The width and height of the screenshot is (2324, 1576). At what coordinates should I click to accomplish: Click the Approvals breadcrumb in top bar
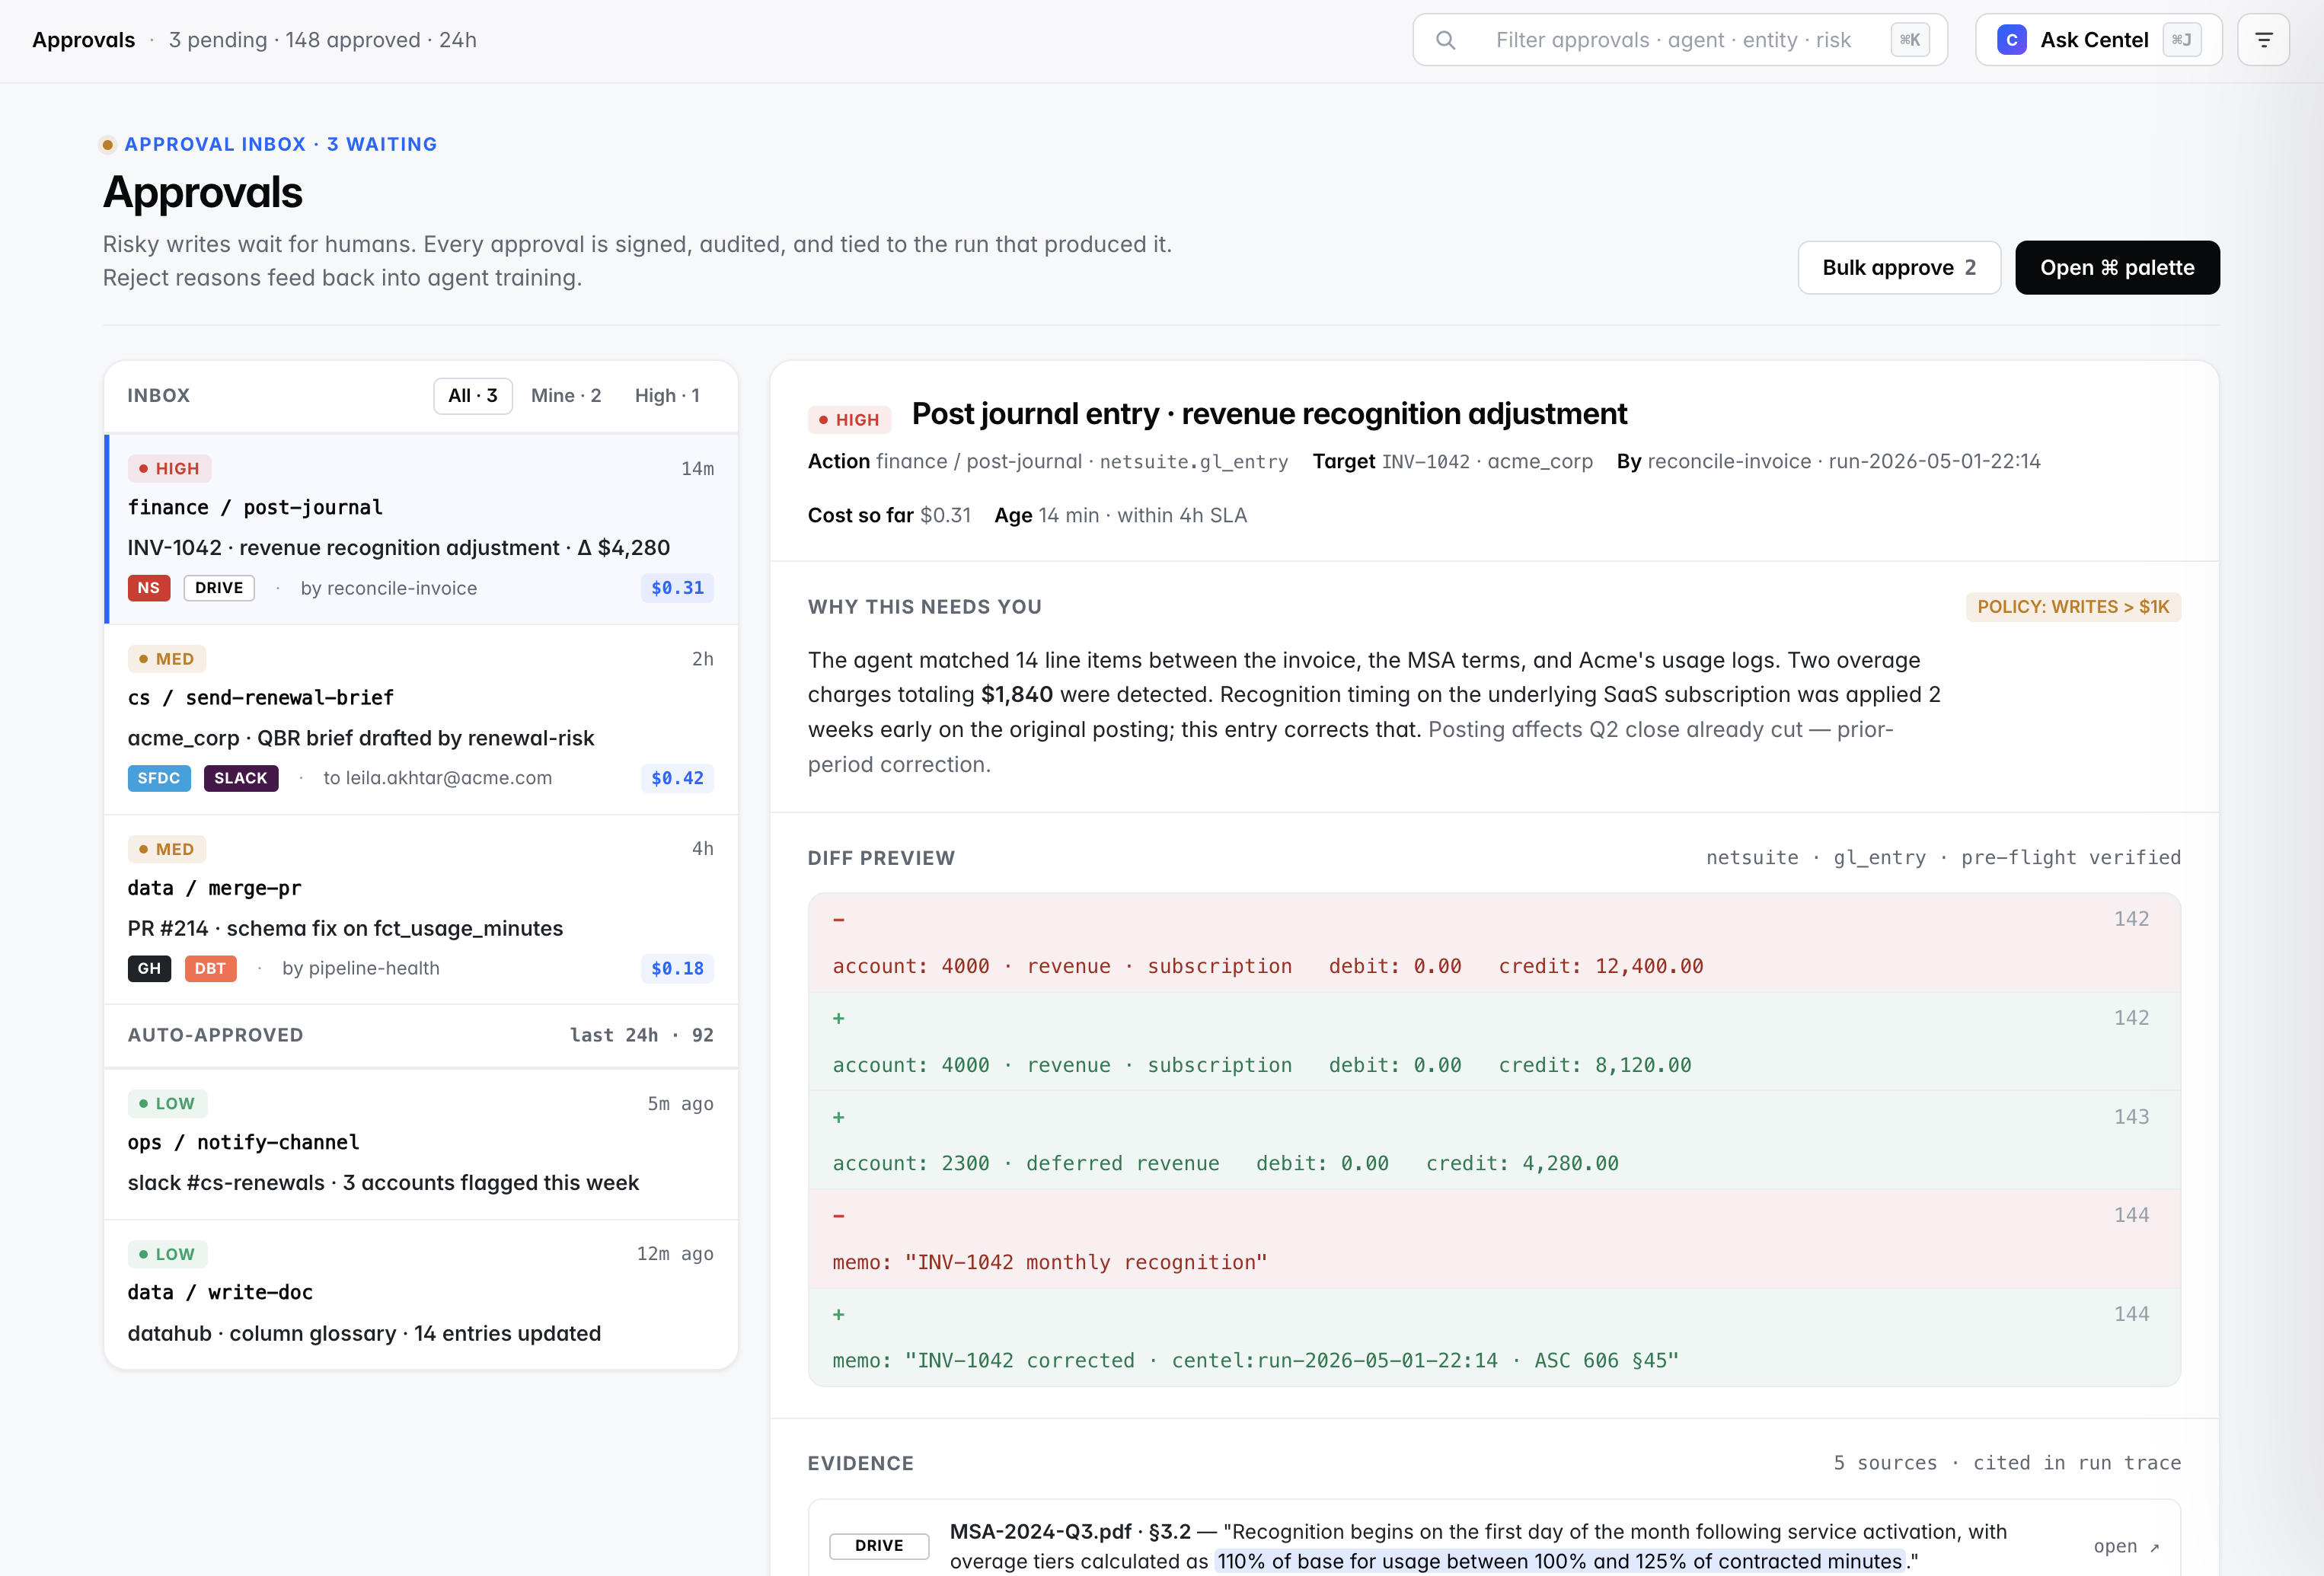(83, 40)
